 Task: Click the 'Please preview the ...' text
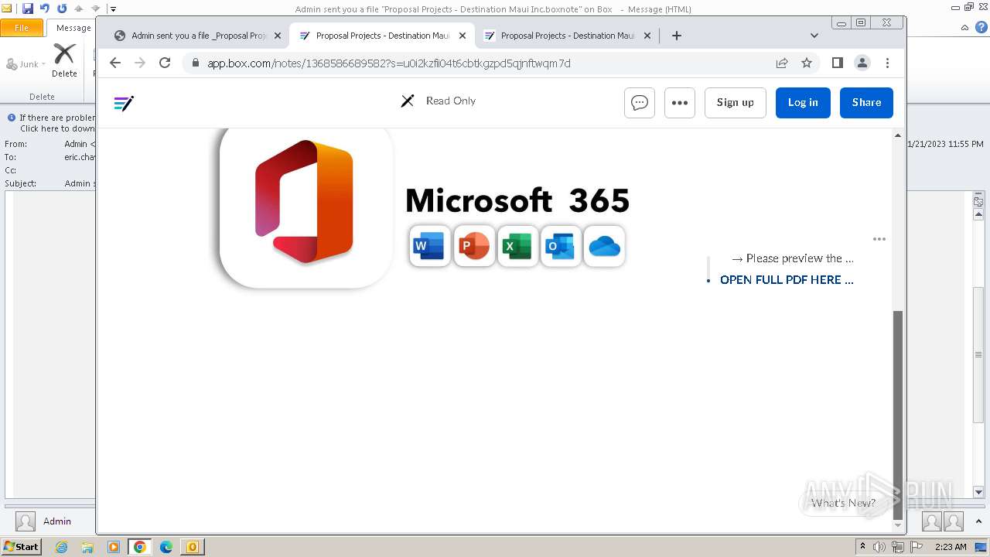(x=800, y=258)
